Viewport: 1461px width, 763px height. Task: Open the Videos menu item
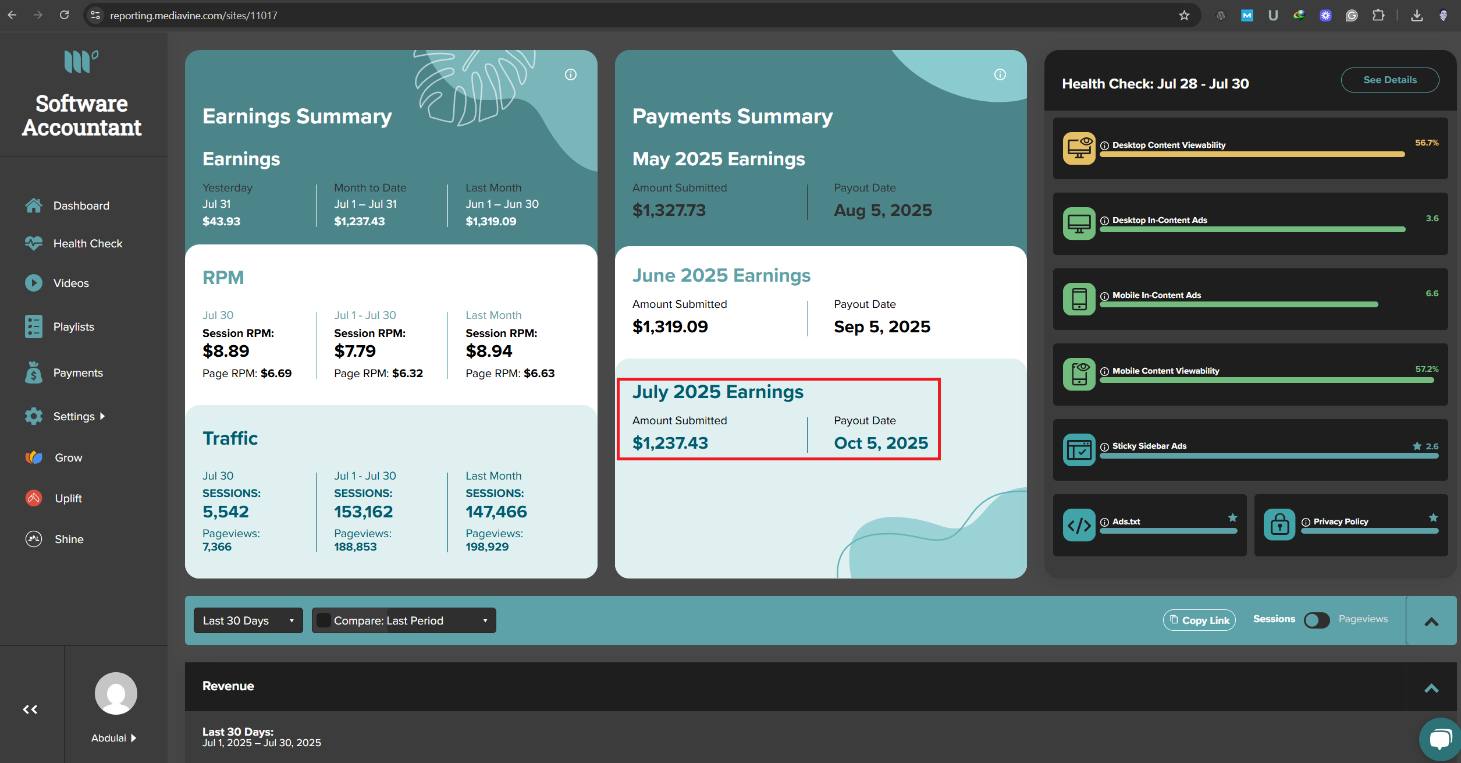coord(71,283)
